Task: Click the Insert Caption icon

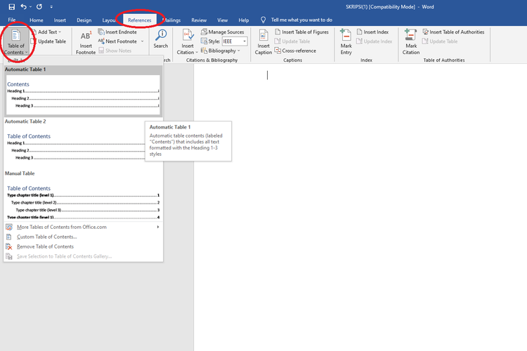Action: pyautogui.click(x=263, y=37)
